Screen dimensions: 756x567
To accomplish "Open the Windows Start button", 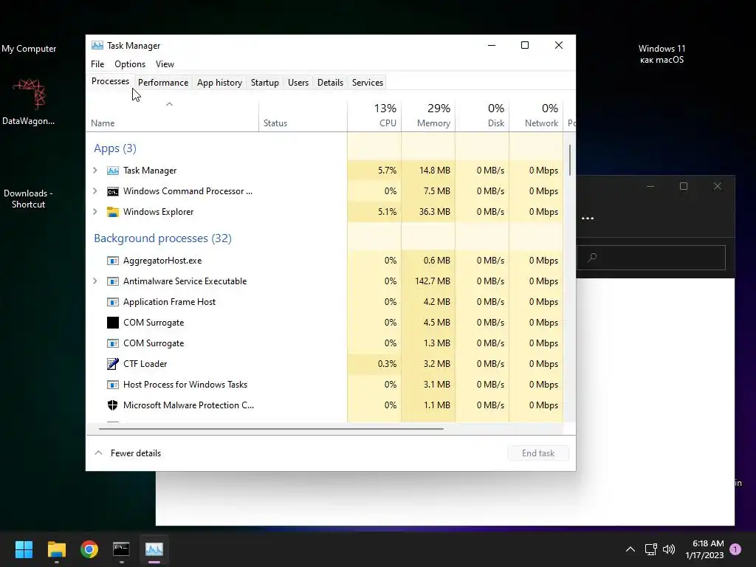I will pyautogui.click(x=24, y=549).
